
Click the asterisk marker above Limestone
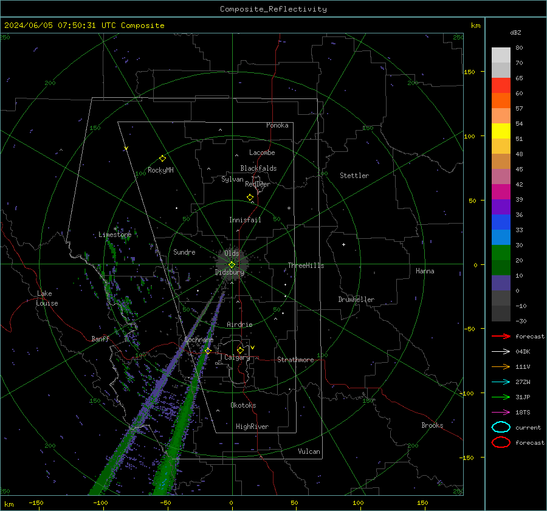115,229
